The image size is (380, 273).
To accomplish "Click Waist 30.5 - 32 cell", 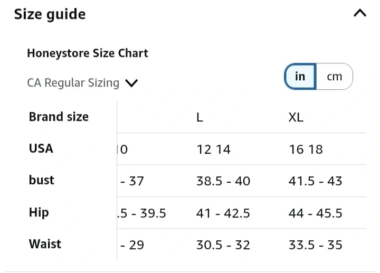I will [x=223, y=245].
